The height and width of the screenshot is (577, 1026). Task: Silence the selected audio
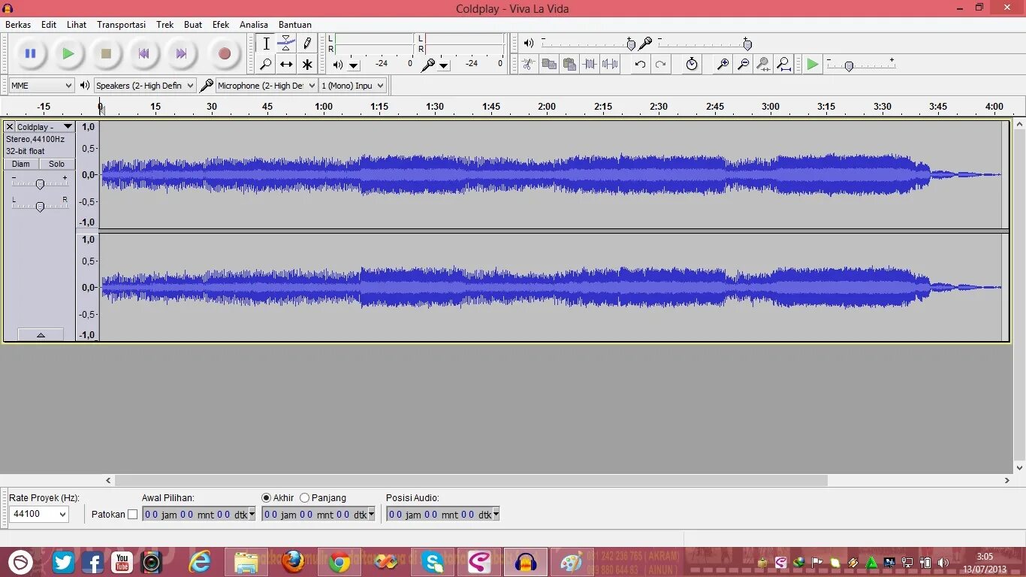pos(610,64)
